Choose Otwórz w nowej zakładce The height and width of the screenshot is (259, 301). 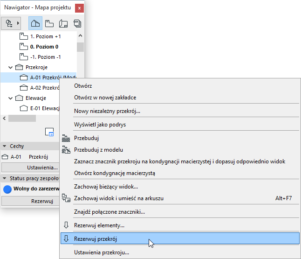pyautogui.click(x=180, y=98)
